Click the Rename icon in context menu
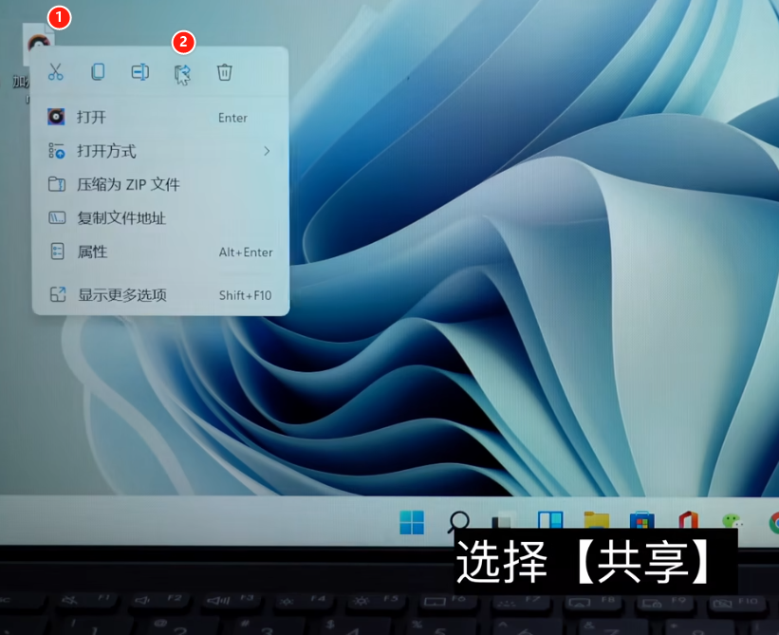The width and height of the screenshot is (779, 635). (x=140, y=72)
